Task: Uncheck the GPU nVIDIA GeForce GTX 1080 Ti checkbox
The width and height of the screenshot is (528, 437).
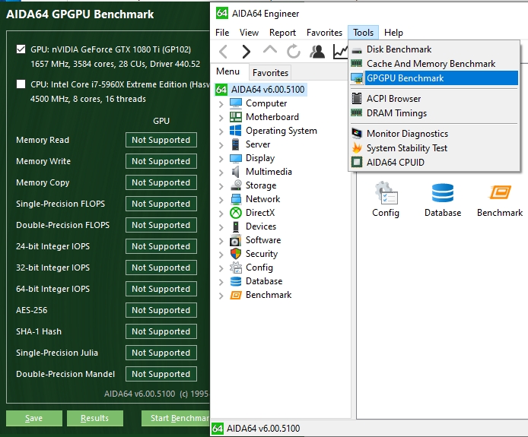Action: click(x=21, y=49)
